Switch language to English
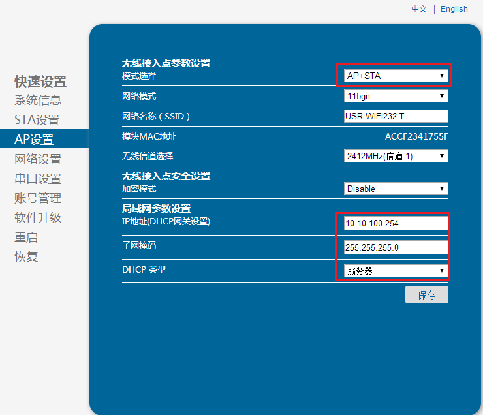The height and width of the screenshot is (415, 483). point(454,9)
